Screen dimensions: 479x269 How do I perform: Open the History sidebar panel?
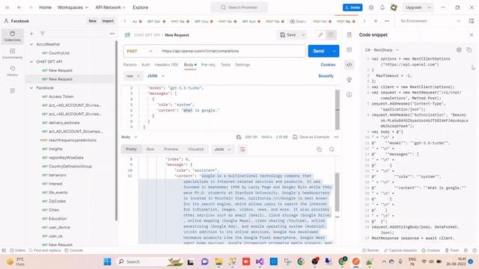coord(12,71)
